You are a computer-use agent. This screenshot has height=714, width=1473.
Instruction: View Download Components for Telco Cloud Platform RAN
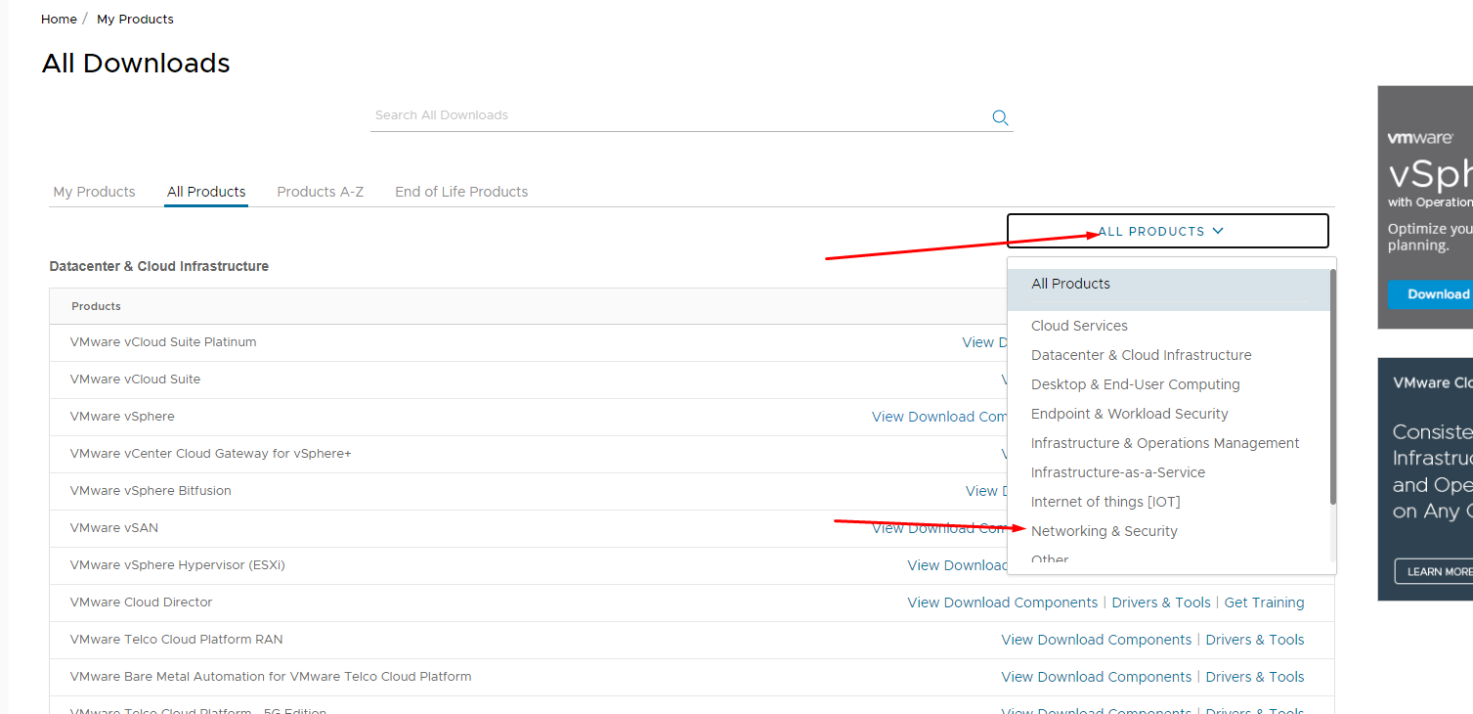tap(1097, 640)
